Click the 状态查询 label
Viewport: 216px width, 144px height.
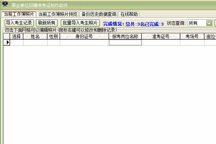pyautogui.click(x=176, y=23)
